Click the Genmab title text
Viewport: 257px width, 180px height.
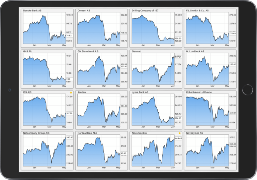click(137, 51)
